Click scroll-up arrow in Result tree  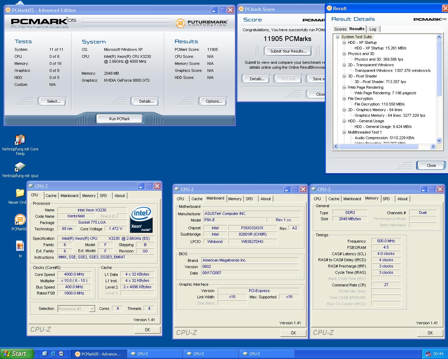pyautogui.click(x=439, y=37)
